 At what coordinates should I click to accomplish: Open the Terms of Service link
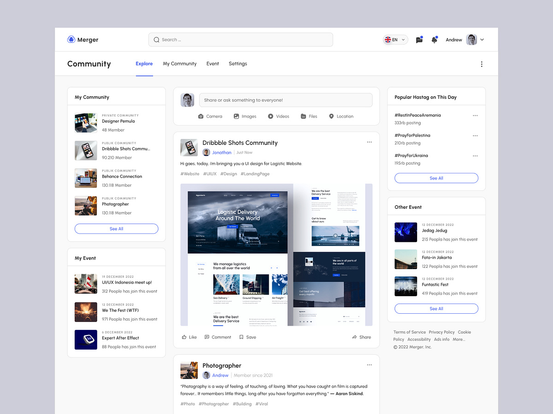tap(410, 332)
